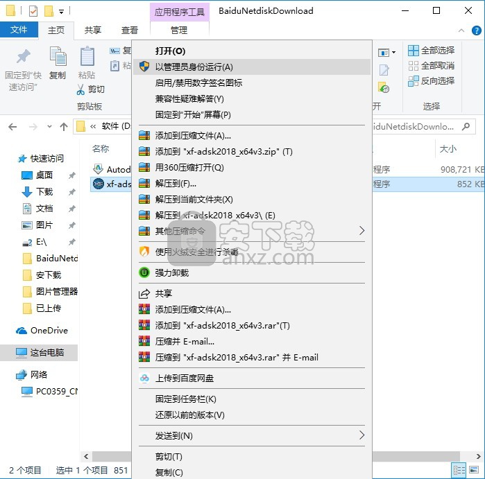Switch to details view icon in status bar

pyautogui.click(x=459, y=471)
